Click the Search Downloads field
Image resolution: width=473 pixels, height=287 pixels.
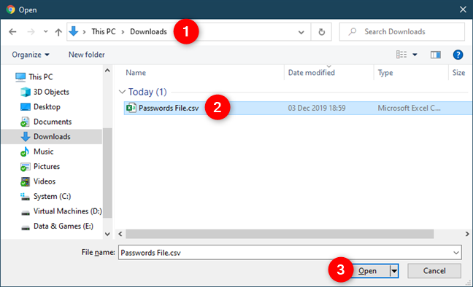(401, 31)
